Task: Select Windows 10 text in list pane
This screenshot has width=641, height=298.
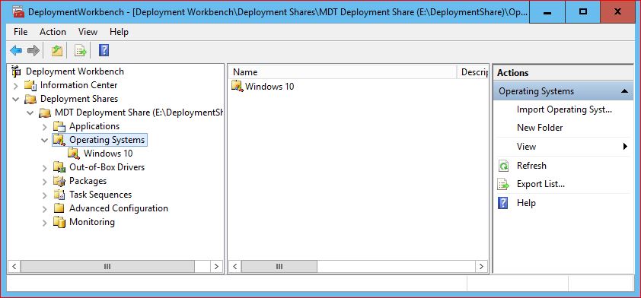Action: coord(269,87)
